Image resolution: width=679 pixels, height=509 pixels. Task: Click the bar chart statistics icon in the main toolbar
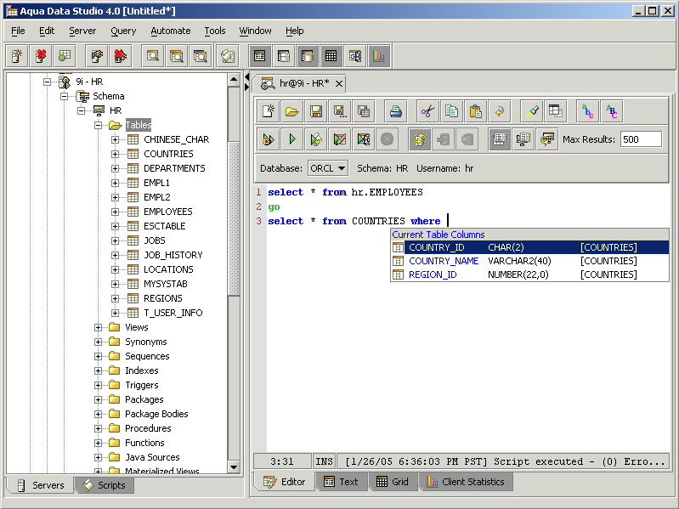[378, 56]
